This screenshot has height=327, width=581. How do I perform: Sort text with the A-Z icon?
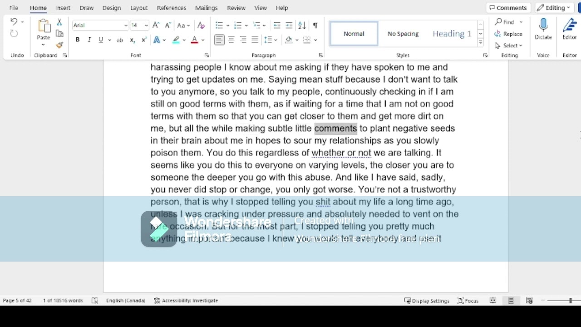tap(302, 25)
